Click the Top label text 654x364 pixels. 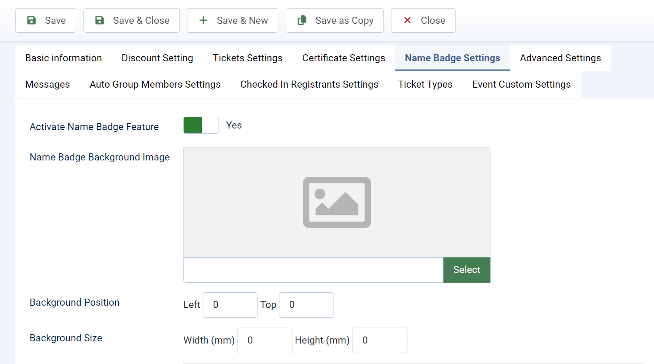click(x=268, y=305)
